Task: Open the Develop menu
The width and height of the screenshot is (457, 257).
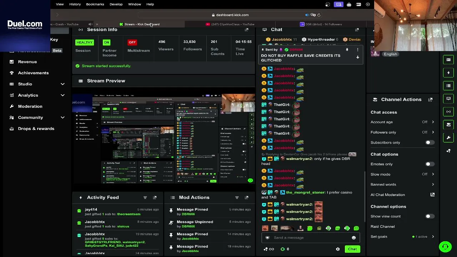Action: click(x=116, y=4)
